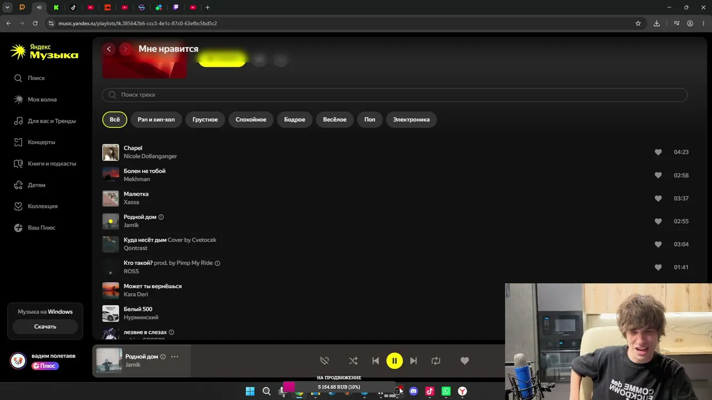
Task: Click the Плюс badge under the profile name
Action: pos(45,366)
